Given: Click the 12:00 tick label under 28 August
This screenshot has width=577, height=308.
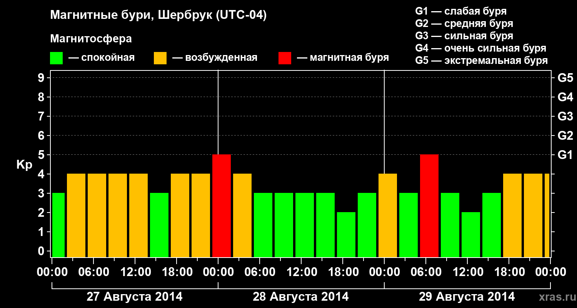Looking at the screenshot, I should [301, 272].
